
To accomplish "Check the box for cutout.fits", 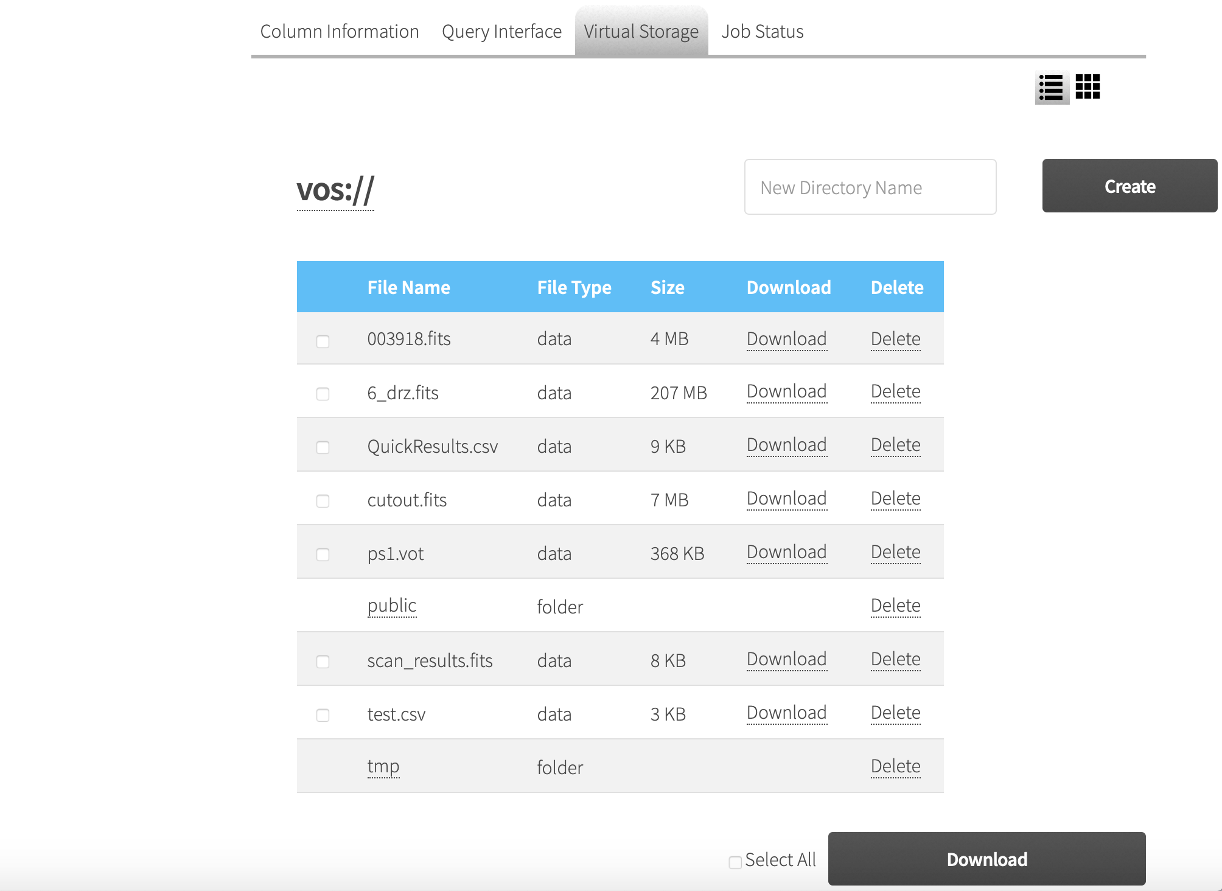I will pos(323,501).
